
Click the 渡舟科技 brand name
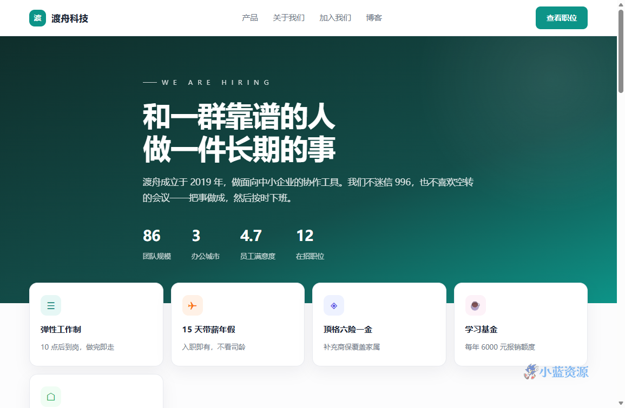70,18
